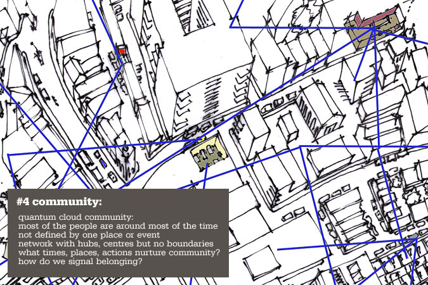
Task: Click the question 'how do we signal belonging?'
Action: pyautogui.click(x=81, y=262)
